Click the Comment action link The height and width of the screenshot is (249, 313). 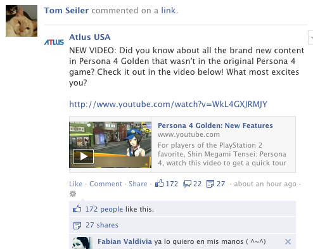coord(106,184)
